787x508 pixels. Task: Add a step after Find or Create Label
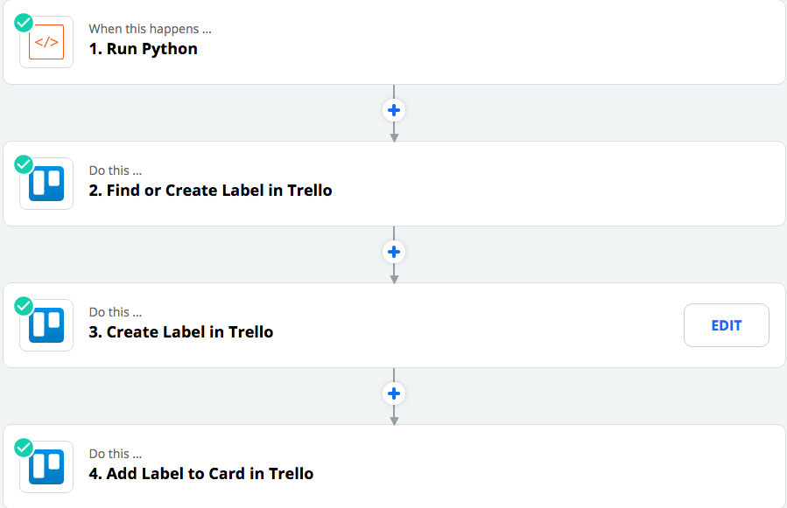(394, 252)
